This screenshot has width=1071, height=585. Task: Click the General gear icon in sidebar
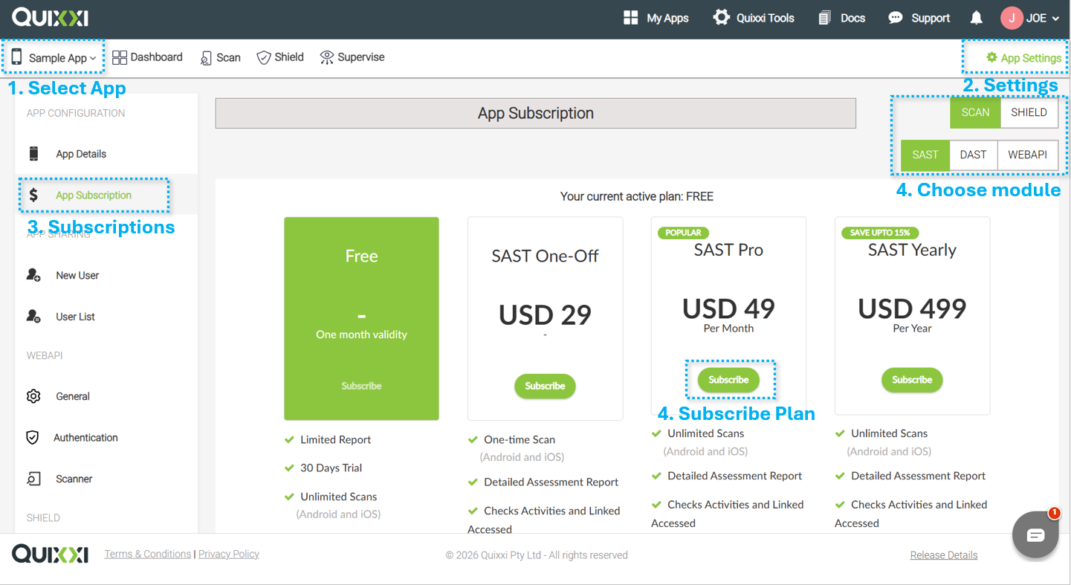[x=33, y=396]
